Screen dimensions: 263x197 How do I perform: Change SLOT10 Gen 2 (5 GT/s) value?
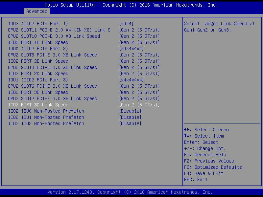139,36
